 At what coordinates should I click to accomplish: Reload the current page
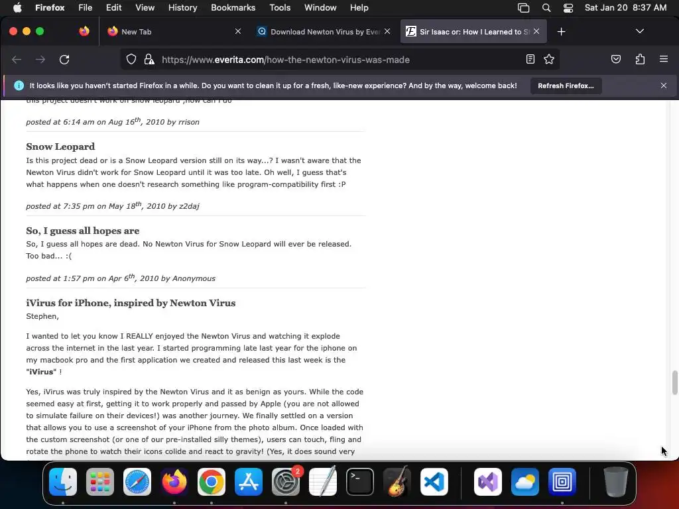64,60
